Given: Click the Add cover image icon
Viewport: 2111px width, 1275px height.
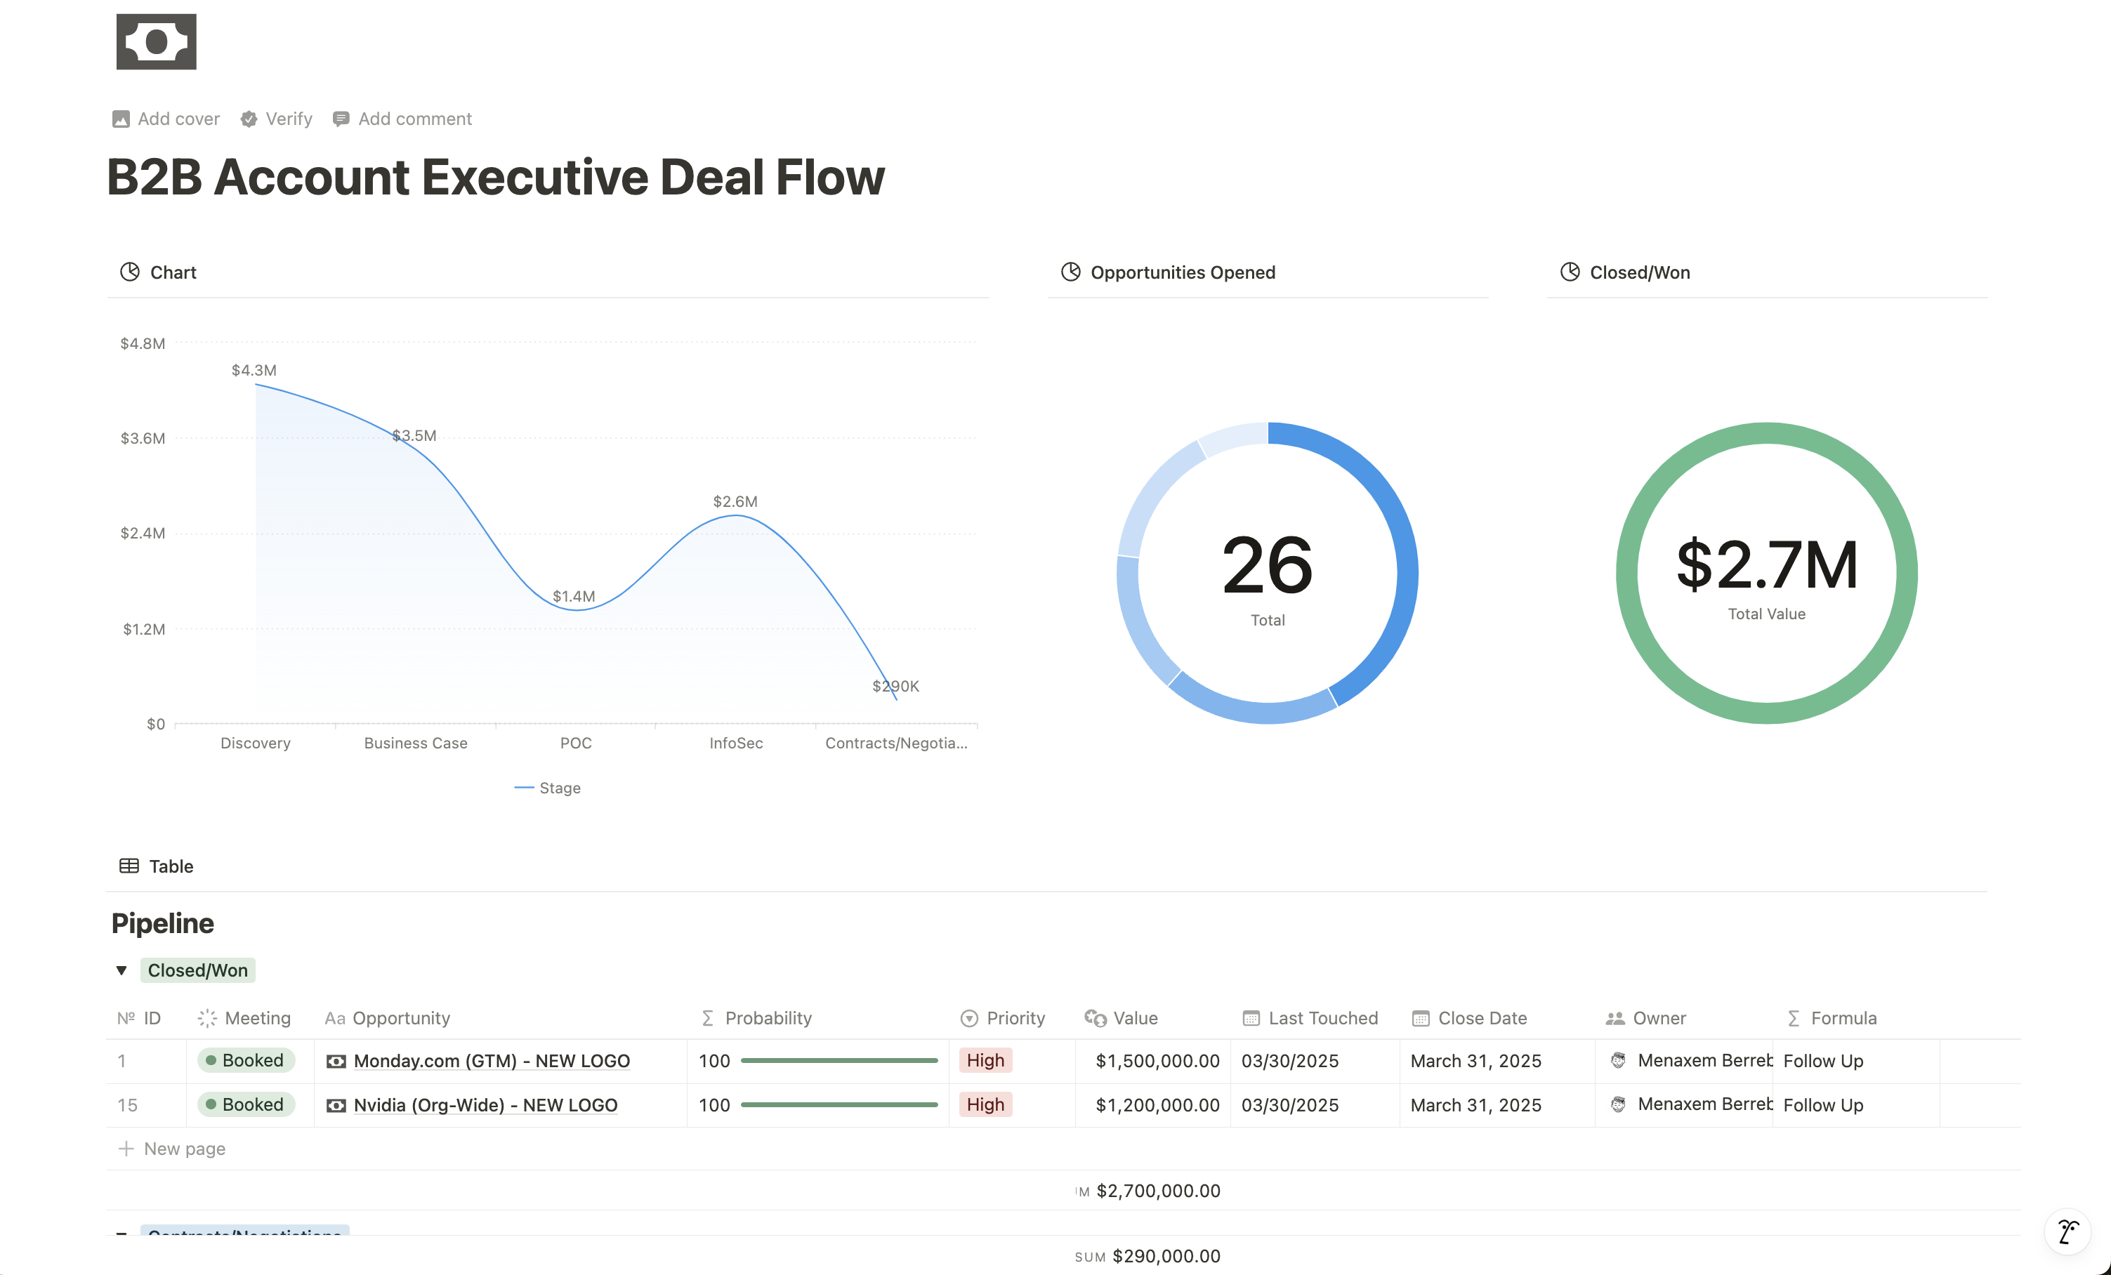Looking at the screenshot, I should 121,119.
